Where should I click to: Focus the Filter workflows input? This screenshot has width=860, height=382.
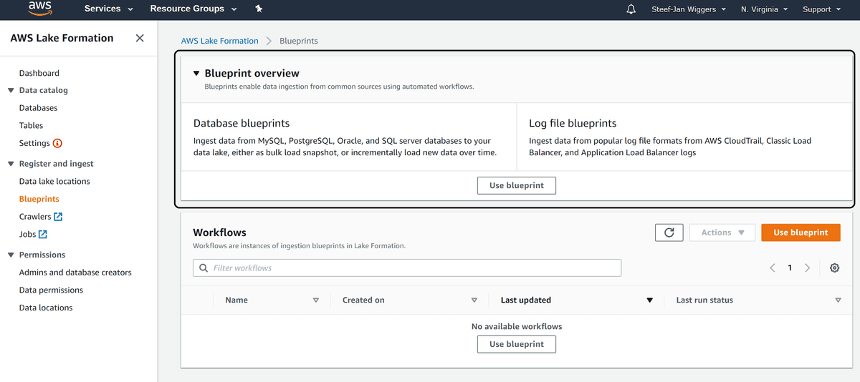coord(407,268)
